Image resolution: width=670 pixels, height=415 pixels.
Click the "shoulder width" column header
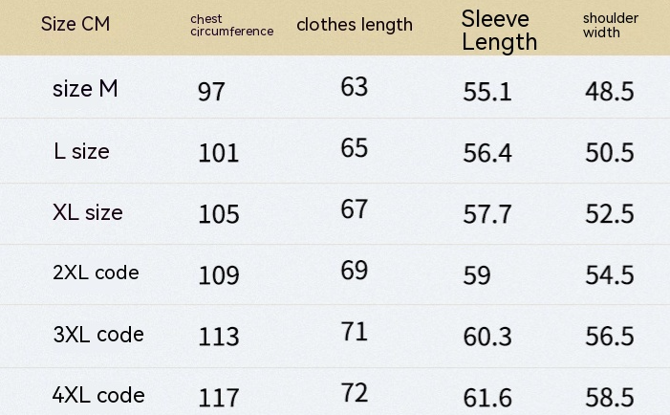[x=610, y=25]
